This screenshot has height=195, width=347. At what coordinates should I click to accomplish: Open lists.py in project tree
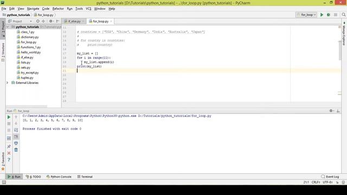pos(25,62)
